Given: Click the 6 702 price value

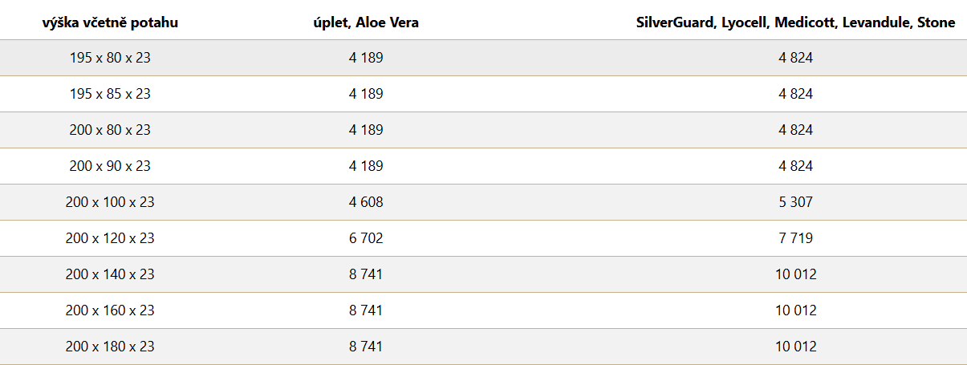Looking at the screenshot, I should tap(366, 238).
